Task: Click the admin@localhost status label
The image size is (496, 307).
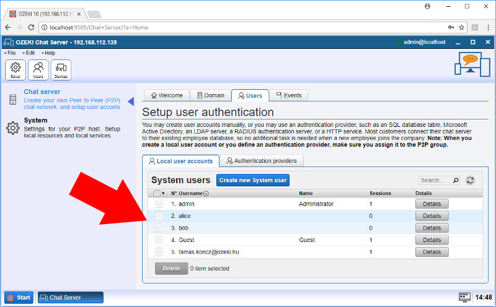Action: pyautogui.click(x=425, y=42)
